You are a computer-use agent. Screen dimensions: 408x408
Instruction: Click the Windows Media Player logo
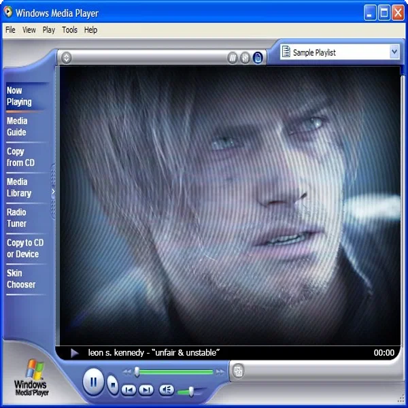click(x=32, y=377)
